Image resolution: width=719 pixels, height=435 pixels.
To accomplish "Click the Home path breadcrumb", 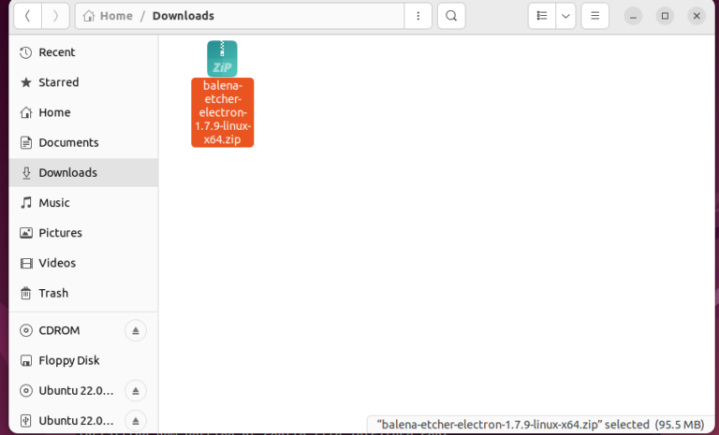I will (109, 16).
